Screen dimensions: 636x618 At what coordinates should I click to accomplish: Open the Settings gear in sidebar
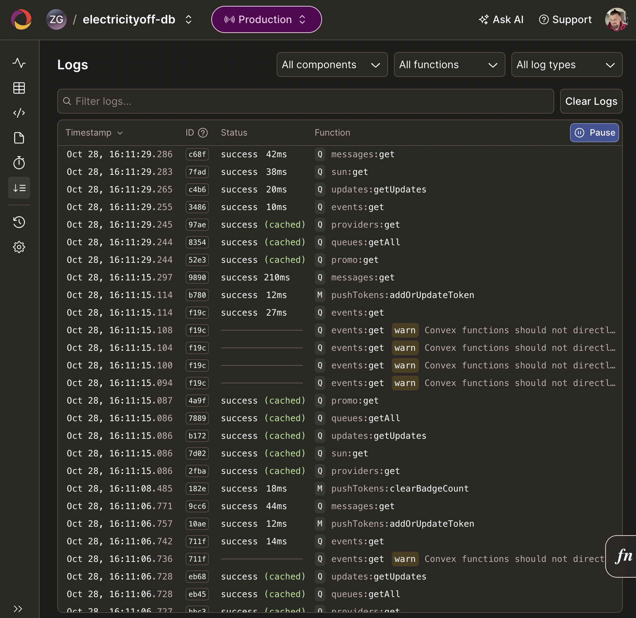coord(19,247)
